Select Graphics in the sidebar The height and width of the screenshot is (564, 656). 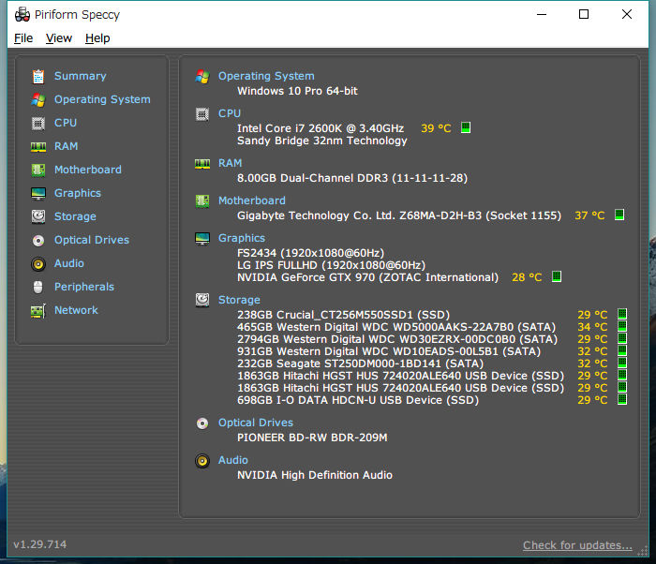tap(78, 193)
